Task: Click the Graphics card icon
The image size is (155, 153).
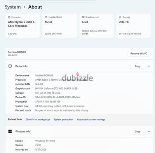Action: (x=83, y=17)
